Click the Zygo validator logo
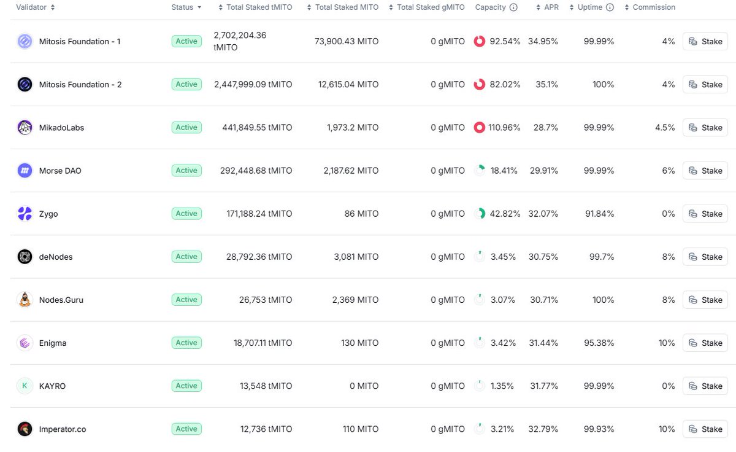Viewport: 736px width, 452px height. tap(25, 214)
